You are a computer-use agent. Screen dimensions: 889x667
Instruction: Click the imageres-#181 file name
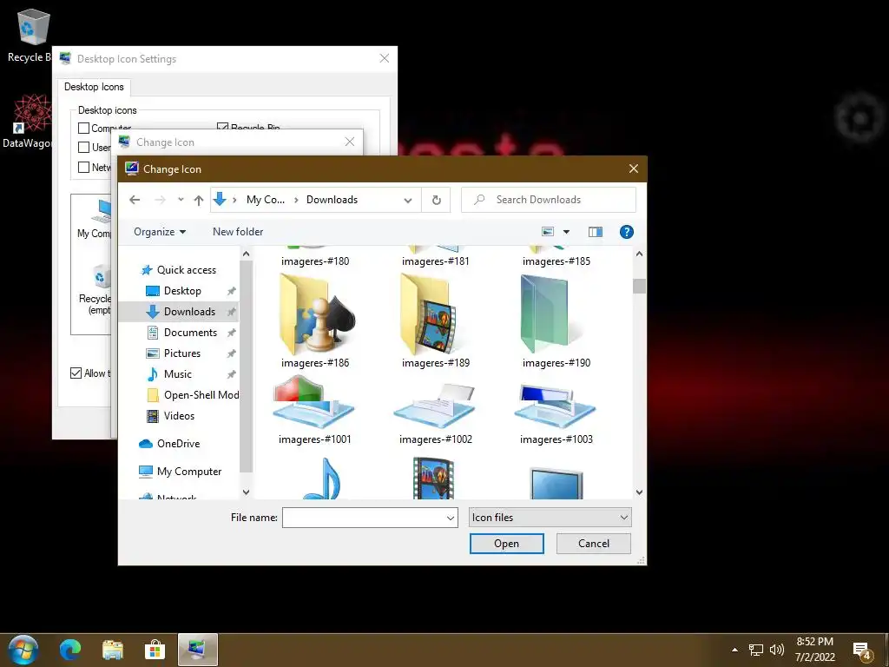[x=436, y=261]
